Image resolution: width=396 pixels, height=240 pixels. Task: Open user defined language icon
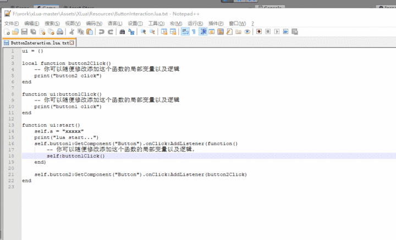coord(212,32)
